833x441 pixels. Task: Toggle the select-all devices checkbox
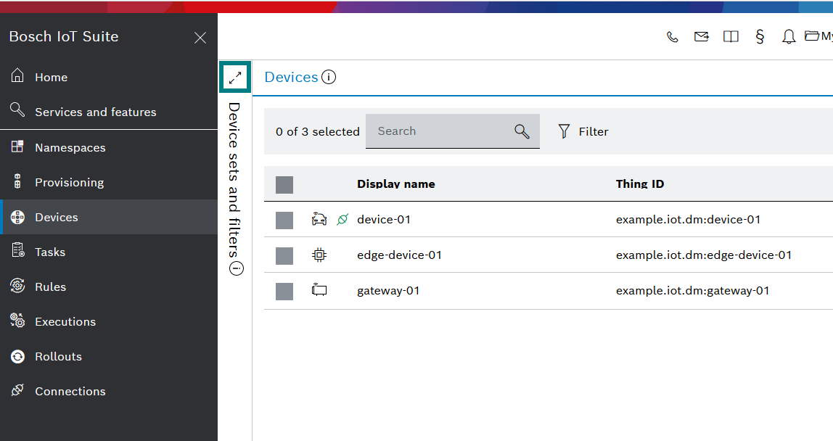[284, 185]
